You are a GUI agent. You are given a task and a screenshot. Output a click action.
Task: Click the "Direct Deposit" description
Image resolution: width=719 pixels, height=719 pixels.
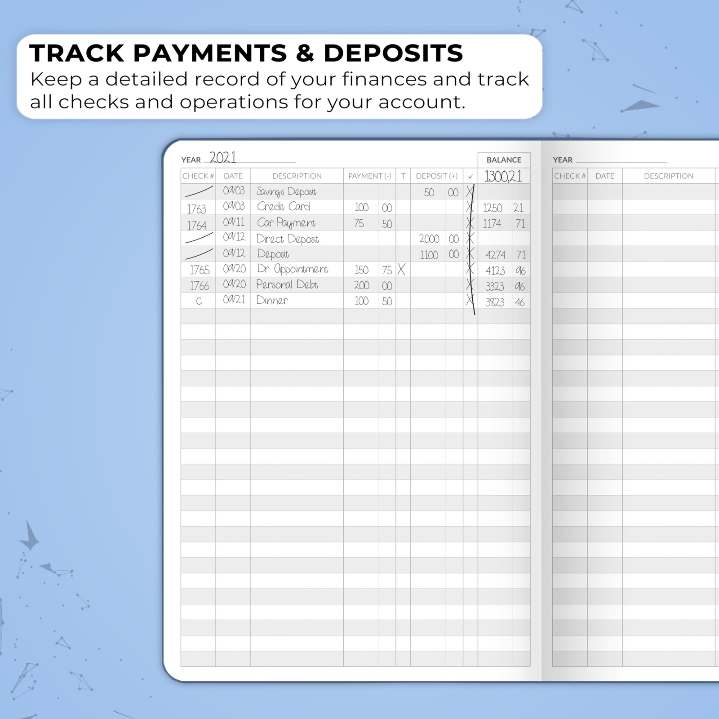288,239
